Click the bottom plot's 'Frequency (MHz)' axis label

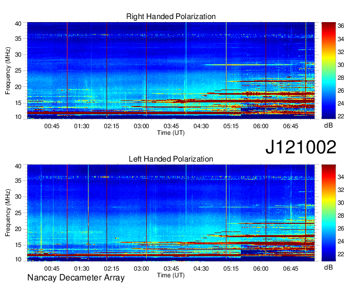pos(8,213)
